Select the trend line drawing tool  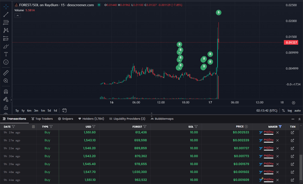pos(6,14)
